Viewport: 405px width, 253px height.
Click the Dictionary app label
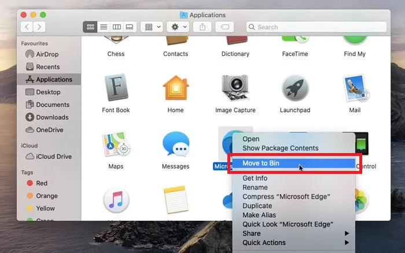235,54
